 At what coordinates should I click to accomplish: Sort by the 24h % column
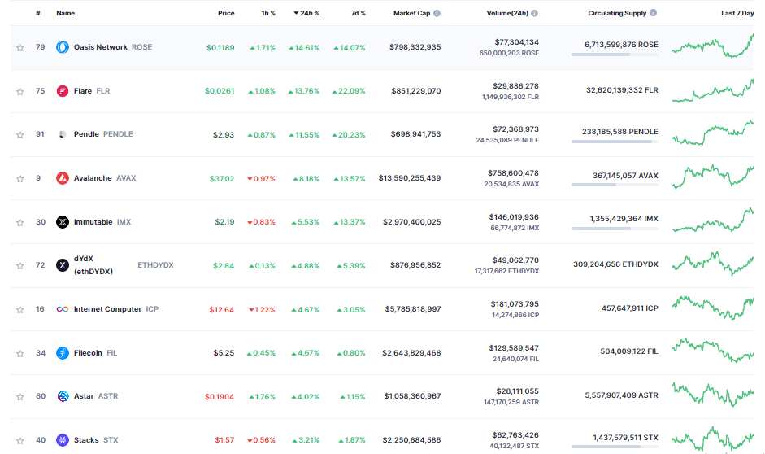306,14
